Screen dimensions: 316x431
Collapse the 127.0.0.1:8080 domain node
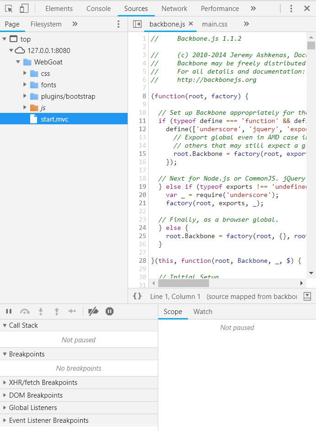point(11,50)
